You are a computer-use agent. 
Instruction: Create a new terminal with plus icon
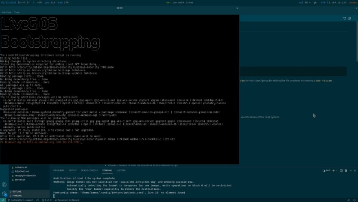point(334,171)
